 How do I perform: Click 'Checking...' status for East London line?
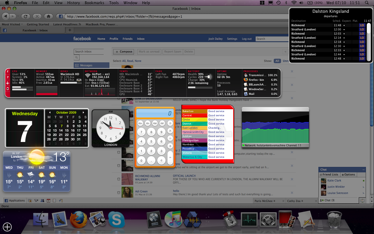215,128
